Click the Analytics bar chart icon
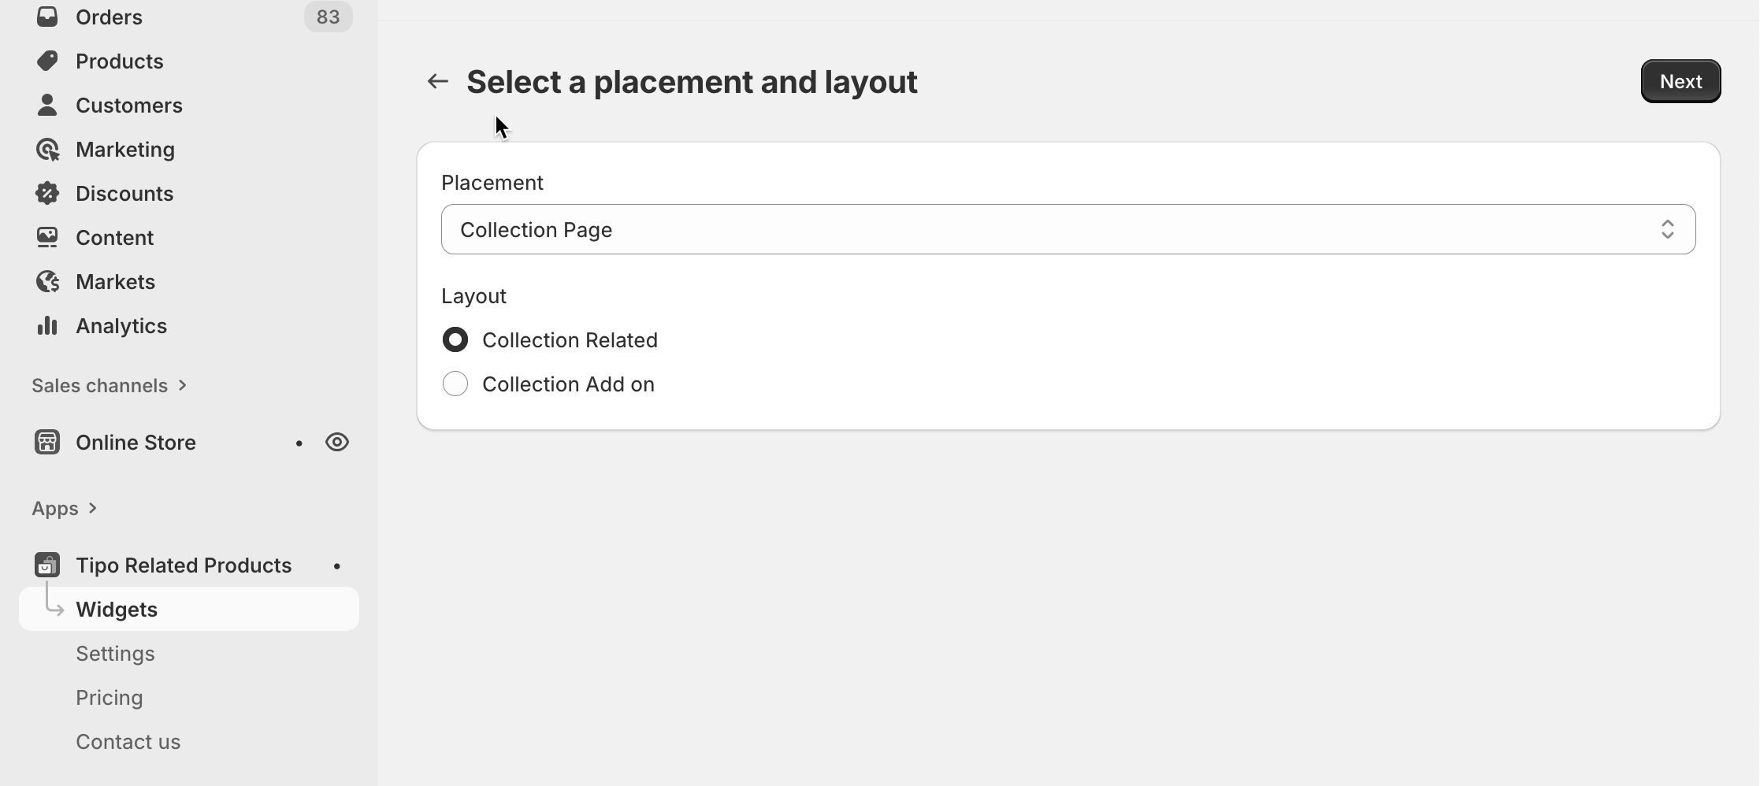The image size is (1760, 786). click(x=47, y=326)
